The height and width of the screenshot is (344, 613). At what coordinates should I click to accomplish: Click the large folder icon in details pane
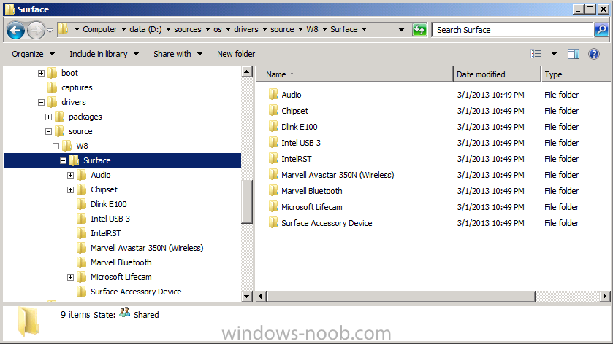click(x=28, y=321)
